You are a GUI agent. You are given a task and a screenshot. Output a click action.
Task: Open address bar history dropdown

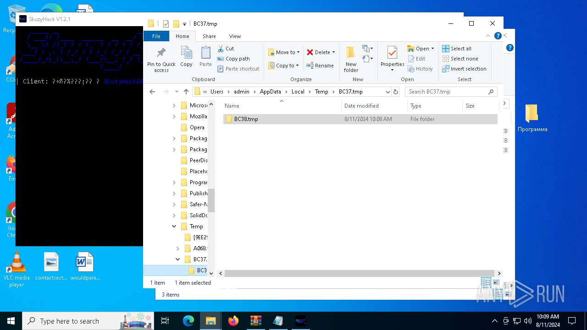pos(388,92)
